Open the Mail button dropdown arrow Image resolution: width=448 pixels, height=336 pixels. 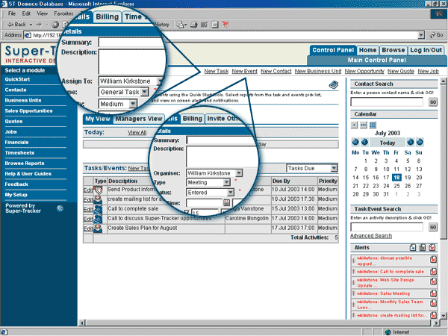(x=186, y=25)
